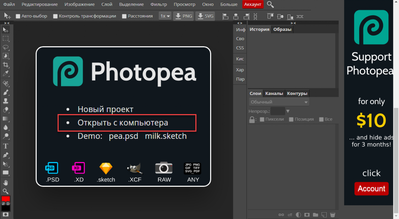Select the Hand tool

tap(5, 183)
